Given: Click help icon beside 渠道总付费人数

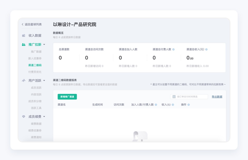Looking at the screenshot, I should point(173,50).
